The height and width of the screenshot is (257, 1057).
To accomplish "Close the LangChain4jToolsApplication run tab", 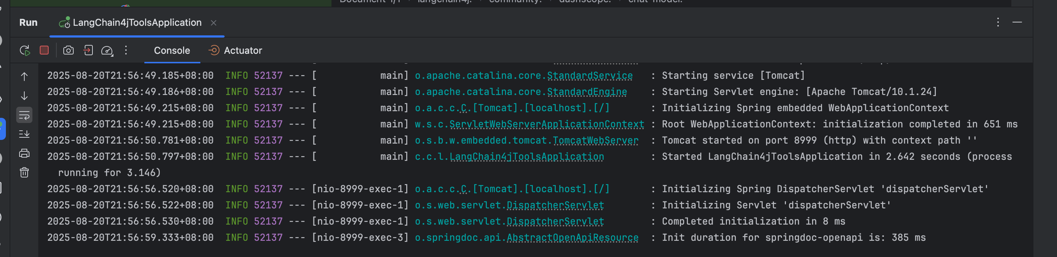I will (x=213, y=23).
